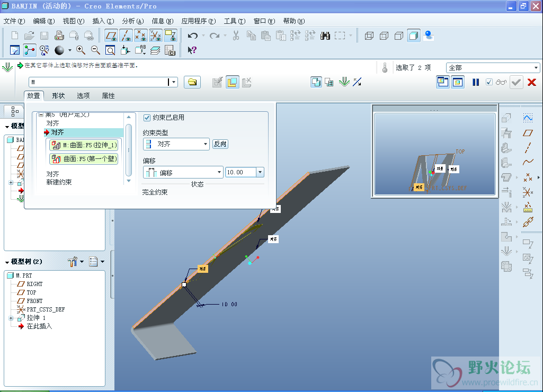Open the 分析(A) menu
543x392 pixels.
133,21
